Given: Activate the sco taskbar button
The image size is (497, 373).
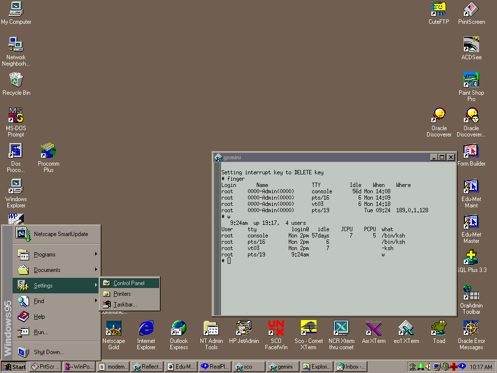Looking at the screenshot, I should pyautogui.click(x=248, y=367).
